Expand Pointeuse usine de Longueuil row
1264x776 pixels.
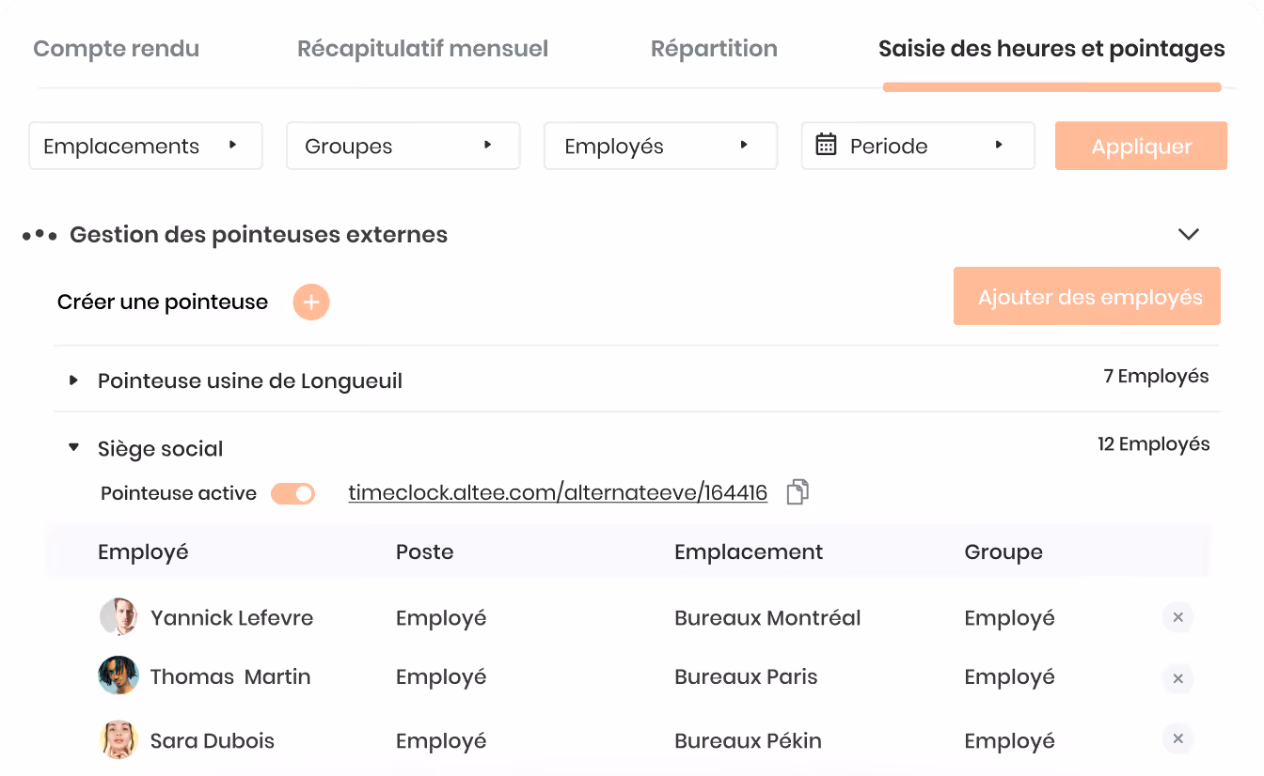[73, 380]
